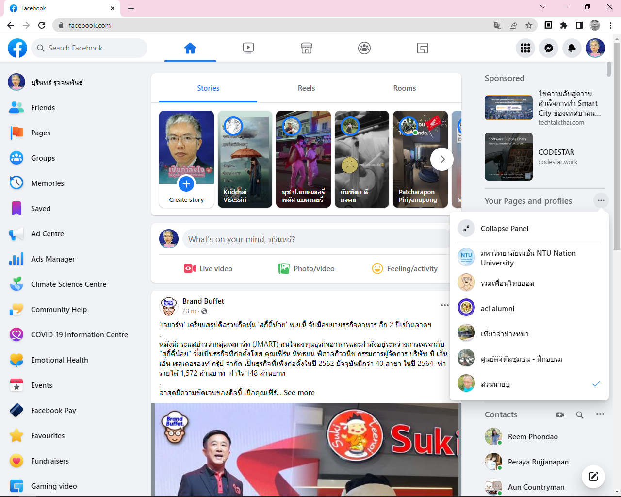Open chat with Peraya Rujjanapan

[545, 462]
